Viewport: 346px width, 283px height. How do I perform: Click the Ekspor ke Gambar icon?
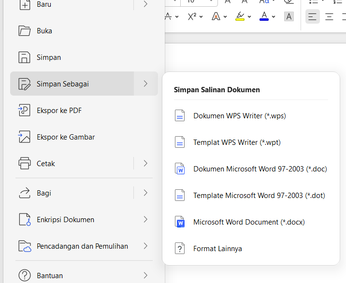tap(25, 137)
